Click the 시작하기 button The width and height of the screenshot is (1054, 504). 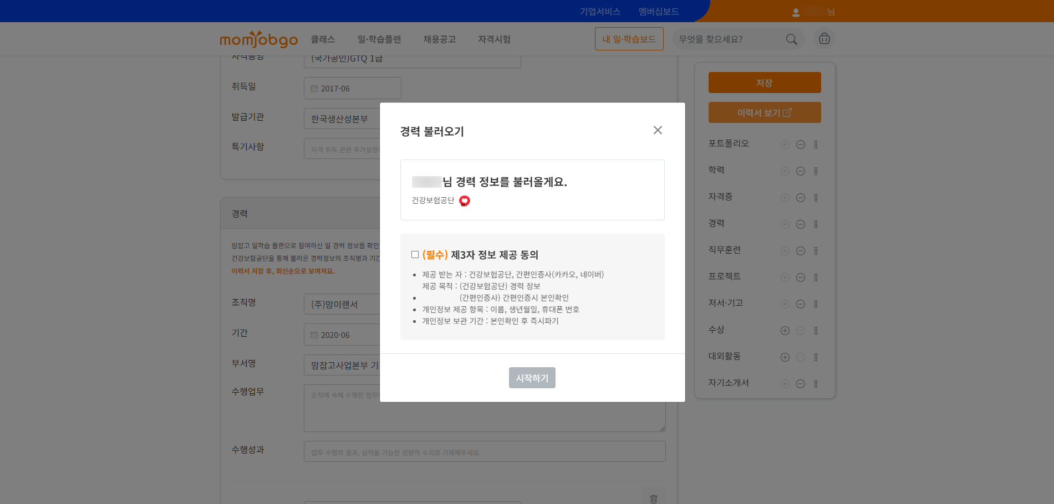coord(532,378)
